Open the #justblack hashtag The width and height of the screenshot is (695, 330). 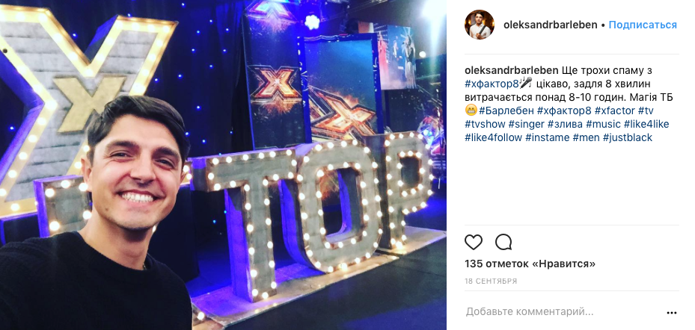click(x=627, y=137)
